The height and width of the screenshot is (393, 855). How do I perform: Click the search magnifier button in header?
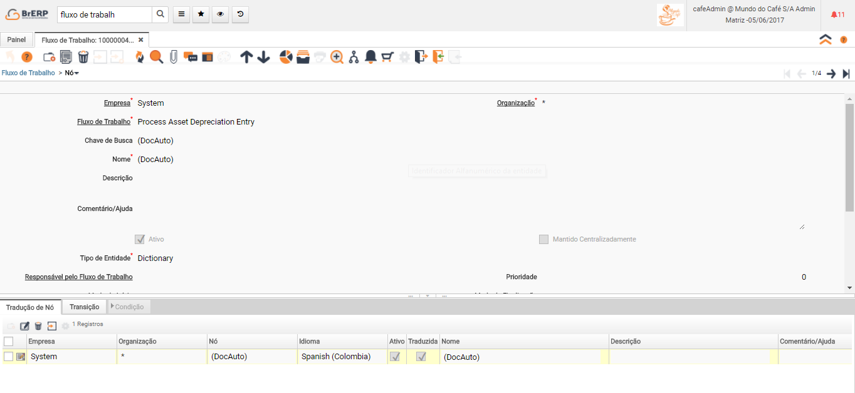pos(160,14)
